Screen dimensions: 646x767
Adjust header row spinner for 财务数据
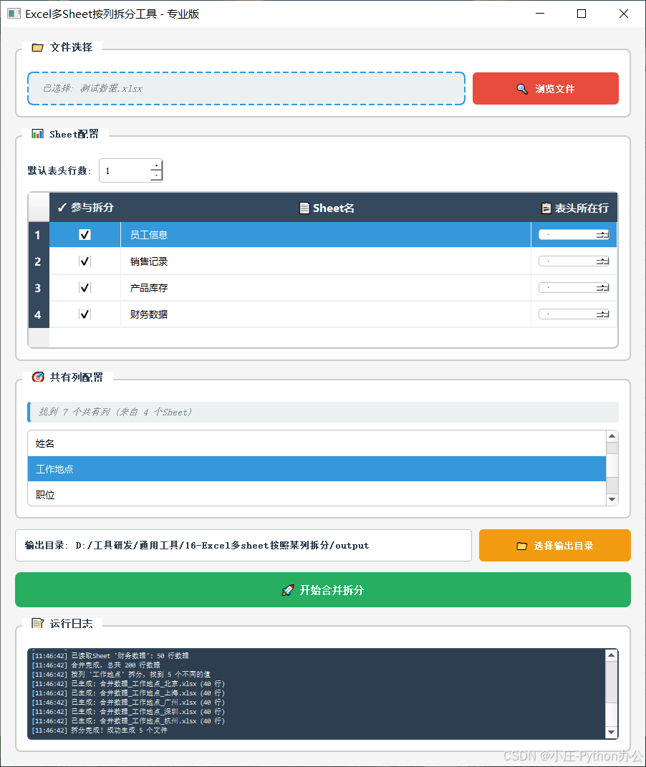pyautogui.click(x=574, y=314)
